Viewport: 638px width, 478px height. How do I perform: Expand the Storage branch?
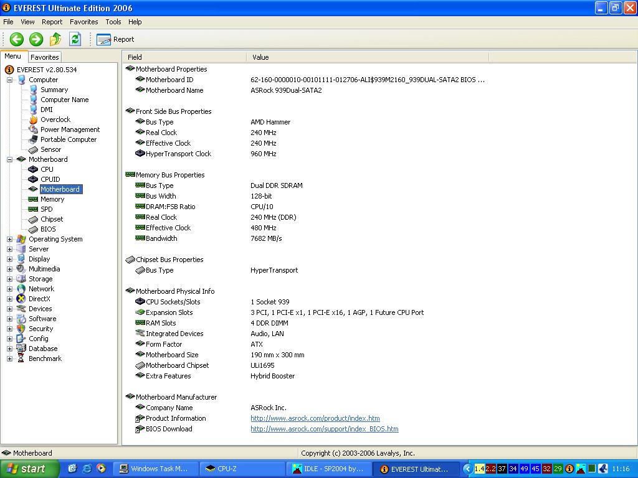9,279
